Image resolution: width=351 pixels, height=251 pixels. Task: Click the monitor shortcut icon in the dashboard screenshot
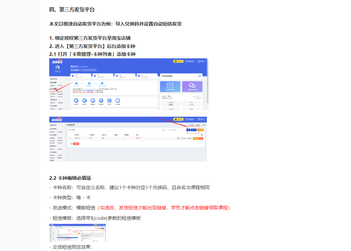click(93, 100)
